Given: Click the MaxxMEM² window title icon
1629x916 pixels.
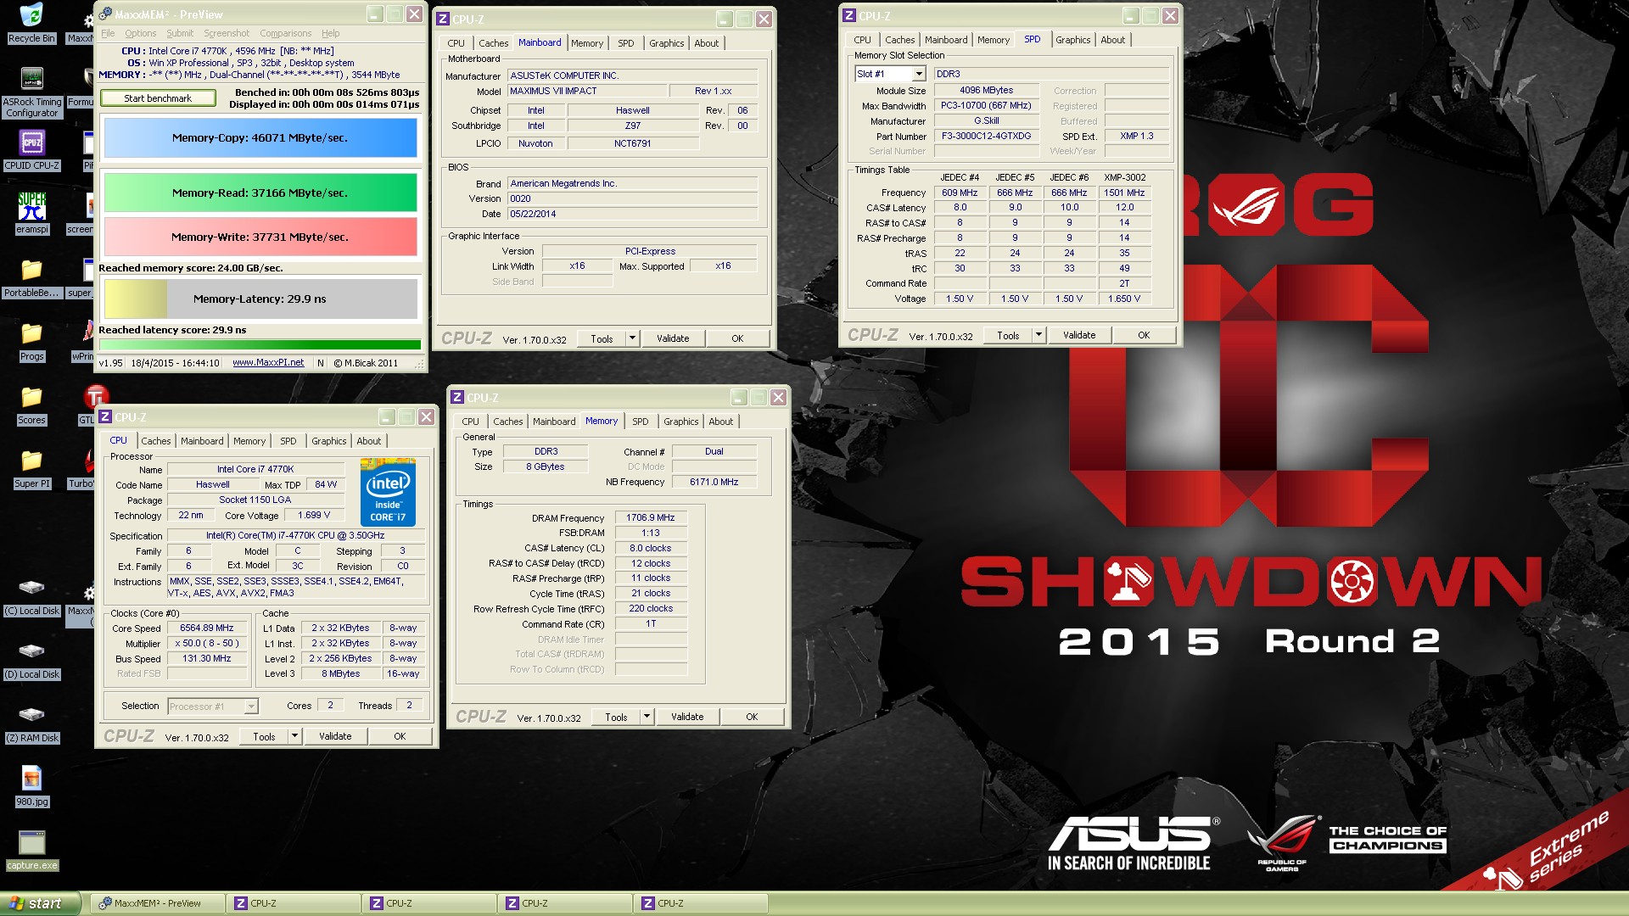Looking at the screenshot, I should tap(105, 14).
